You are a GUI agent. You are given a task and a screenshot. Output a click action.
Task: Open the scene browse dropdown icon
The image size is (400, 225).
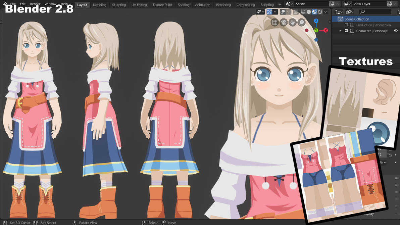point(289,4)
